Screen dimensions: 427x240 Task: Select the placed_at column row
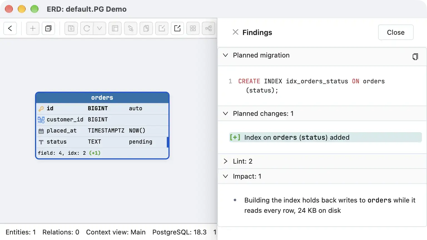click(102, 131)
